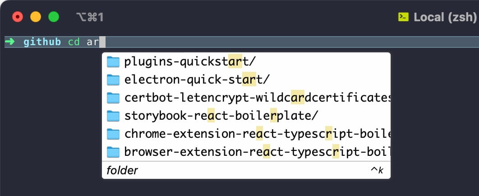Viewport: 479px width, 196px height.
Task: Pick chrome-extension-react-typescript suggestion
Action: [246, 134]
